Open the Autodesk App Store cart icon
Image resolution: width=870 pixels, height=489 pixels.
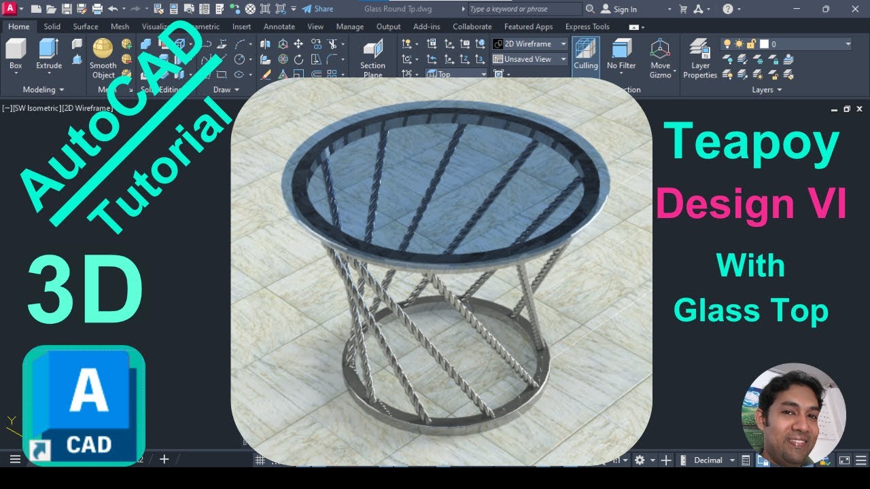[x=682, y=9]
